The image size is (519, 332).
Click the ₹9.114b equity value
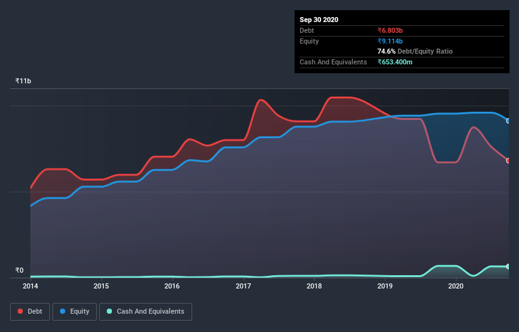[x=390, y=41]
